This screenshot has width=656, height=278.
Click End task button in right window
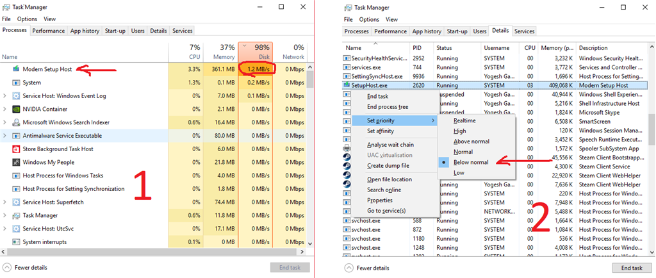[632, 268]
